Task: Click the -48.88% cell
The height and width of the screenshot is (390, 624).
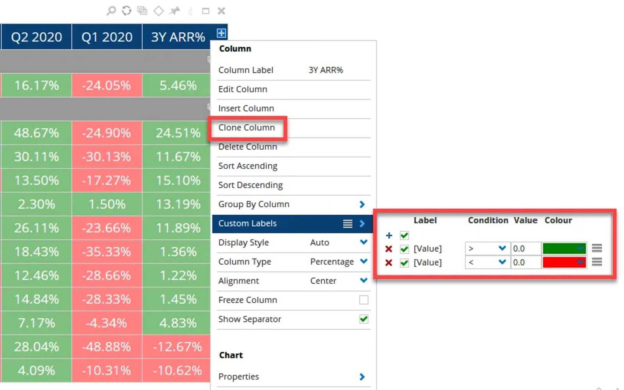Action: pos(107,347)
